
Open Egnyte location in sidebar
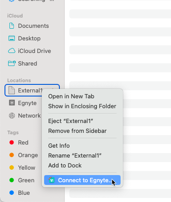[x=27, y=103]
